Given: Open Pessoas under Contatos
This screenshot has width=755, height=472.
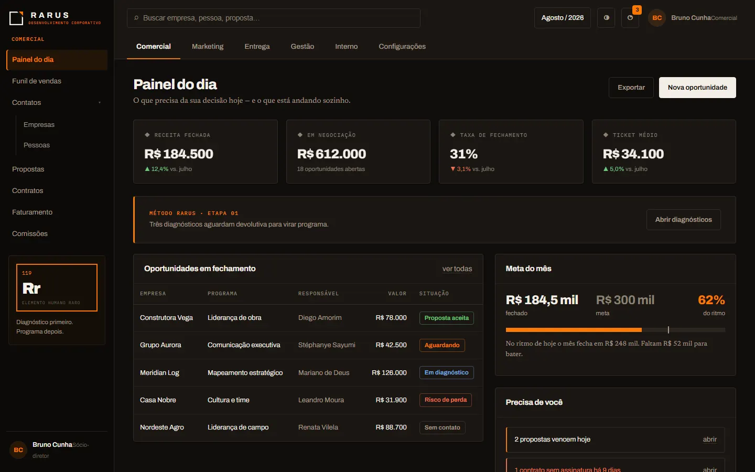Looking at the screenshot, I should point(62,145).
